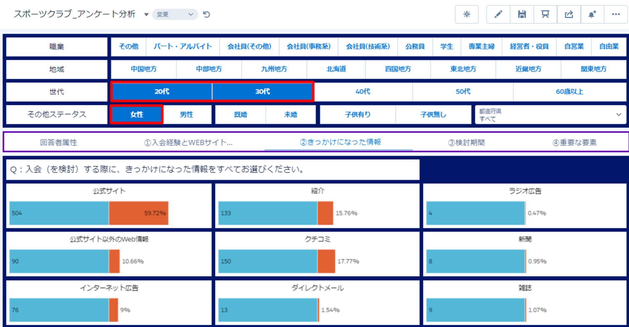Deselect the 20代 generation filter
The height and width of the screenshot is (327, 629).
[162, 92]
